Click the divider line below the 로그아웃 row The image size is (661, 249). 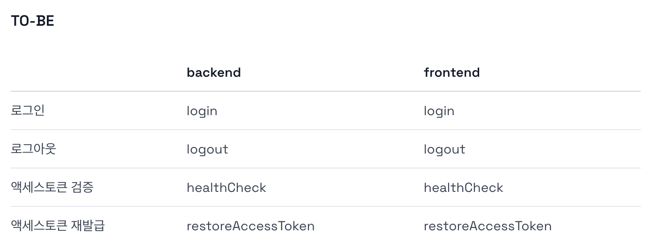(325, 168)
